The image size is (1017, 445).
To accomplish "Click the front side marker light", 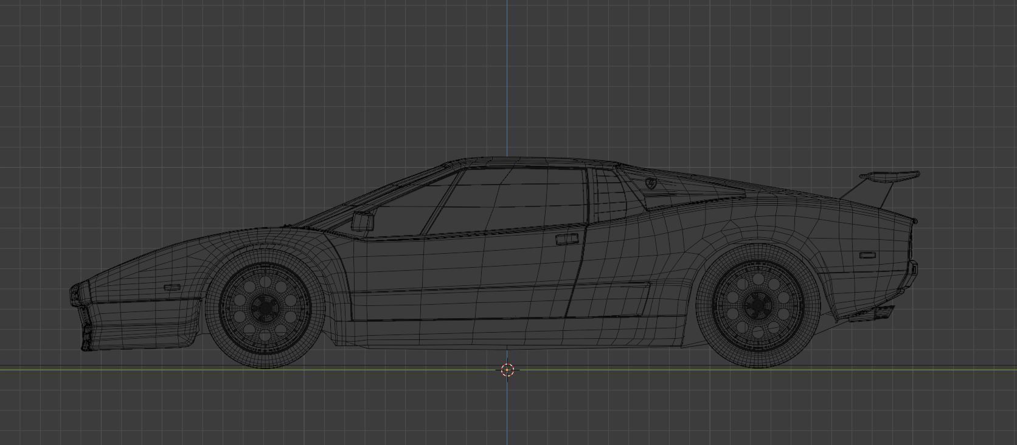I will (172, 288).
